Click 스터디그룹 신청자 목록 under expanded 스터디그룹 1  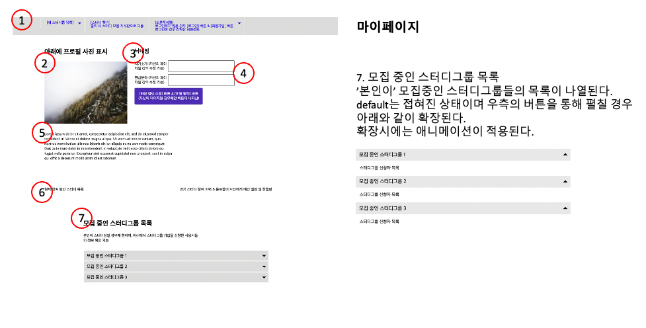coord(379,168)
